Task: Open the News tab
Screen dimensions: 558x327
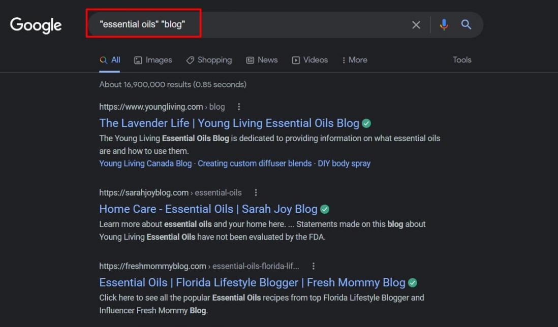Action: 262,60
